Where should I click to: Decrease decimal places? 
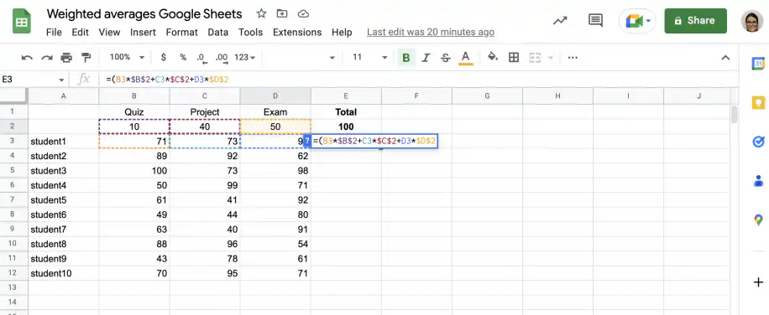(201, 58)
